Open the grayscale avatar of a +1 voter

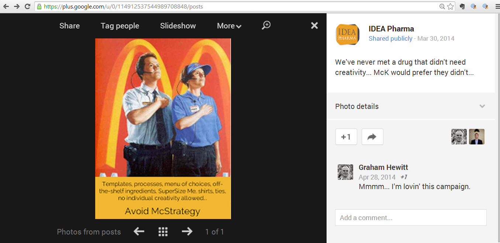click(x=459, y=137)
